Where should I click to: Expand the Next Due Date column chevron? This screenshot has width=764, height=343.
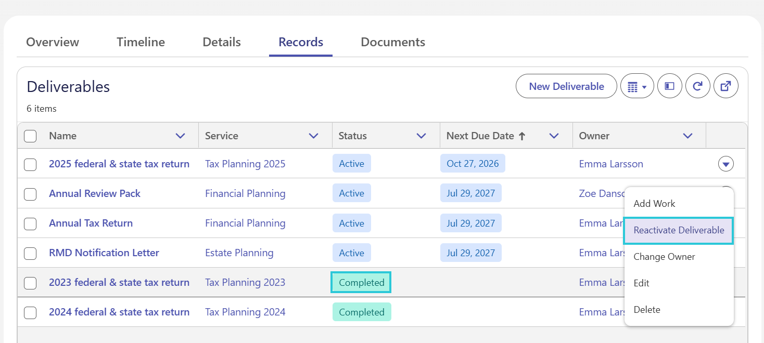554,136
